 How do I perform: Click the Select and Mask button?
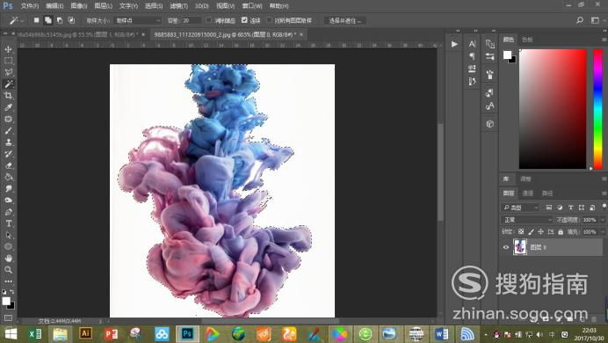pyautogui.click(x=344, y=20)
